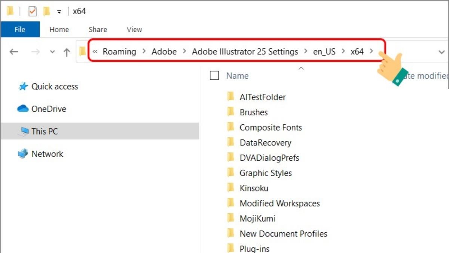This screenshot has height=253, width=449.
Task: Select the Modified Workspaces folder name
Action: coord(280,204)
